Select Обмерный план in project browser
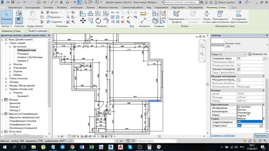 pyautogui.click(x=26, y=50)
